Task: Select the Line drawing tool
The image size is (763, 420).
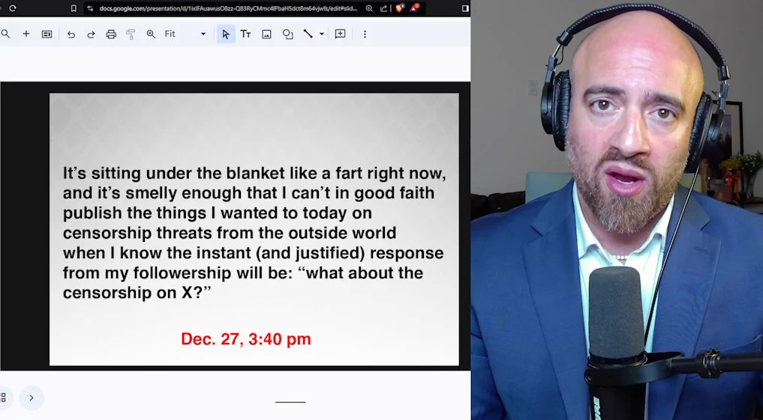Action: (x=308, y=34)
